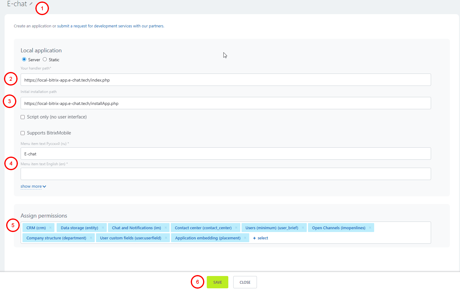Click the User custom fields (user.userfield) label

(130, 238)
